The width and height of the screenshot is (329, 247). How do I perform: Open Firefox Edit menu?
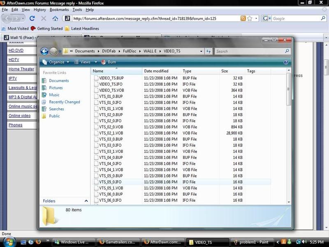tap(14, 9)
